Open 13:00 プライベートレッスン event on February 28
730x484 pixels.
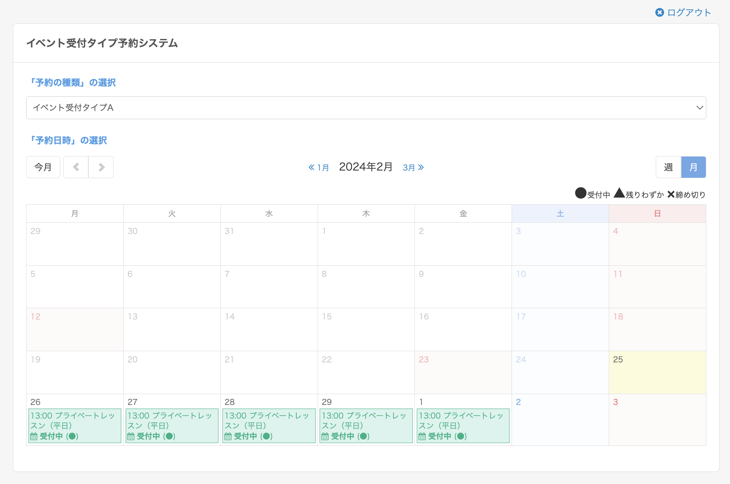click(x=269, y=421)
